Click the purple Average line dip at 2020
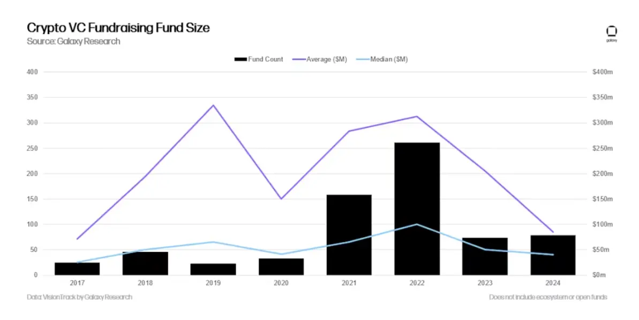The height and width of the screenshot is (320, 639). (281, 199)
